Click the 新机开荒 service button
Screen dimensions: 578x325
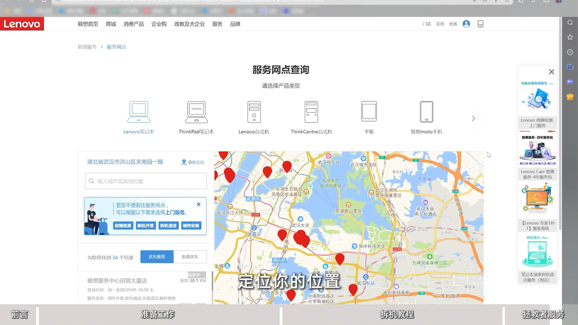click(146, 226)
